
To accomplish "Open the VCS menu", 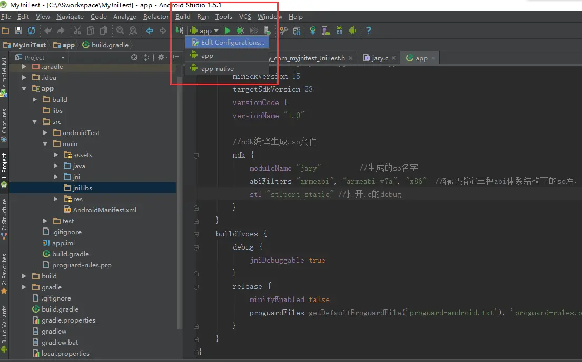I will tap(245, 17).
